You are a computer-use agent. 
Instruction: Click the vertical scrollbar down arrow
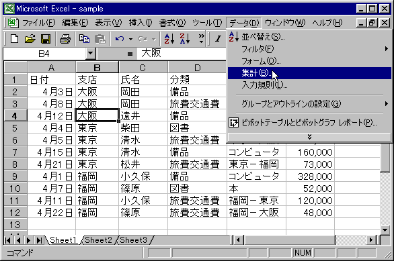(385, 229)
